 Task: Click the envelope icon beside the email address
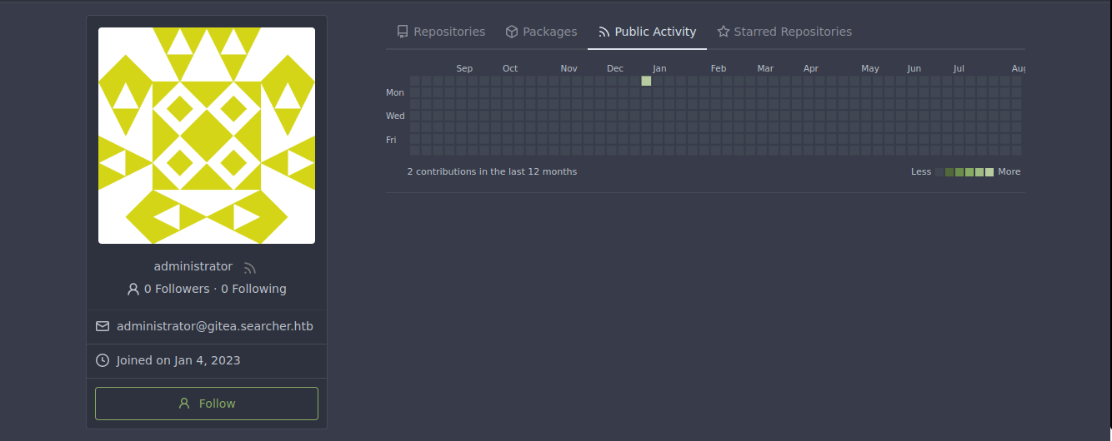click(103, 326)
